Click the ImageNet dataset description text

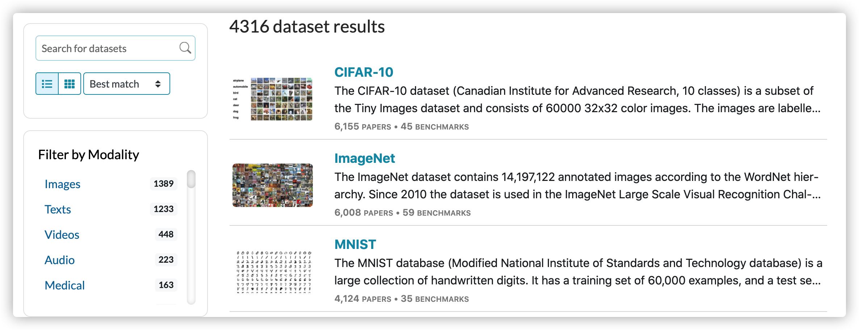coord(577,186)
